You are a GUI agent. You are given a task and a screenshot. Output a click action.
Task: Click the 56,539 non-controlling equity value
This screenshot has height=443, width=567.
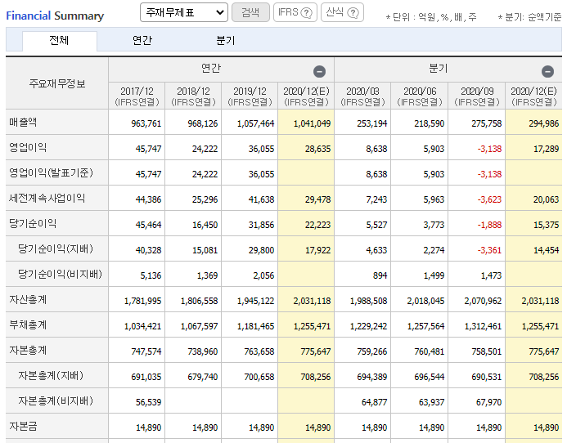coord(149,402)
